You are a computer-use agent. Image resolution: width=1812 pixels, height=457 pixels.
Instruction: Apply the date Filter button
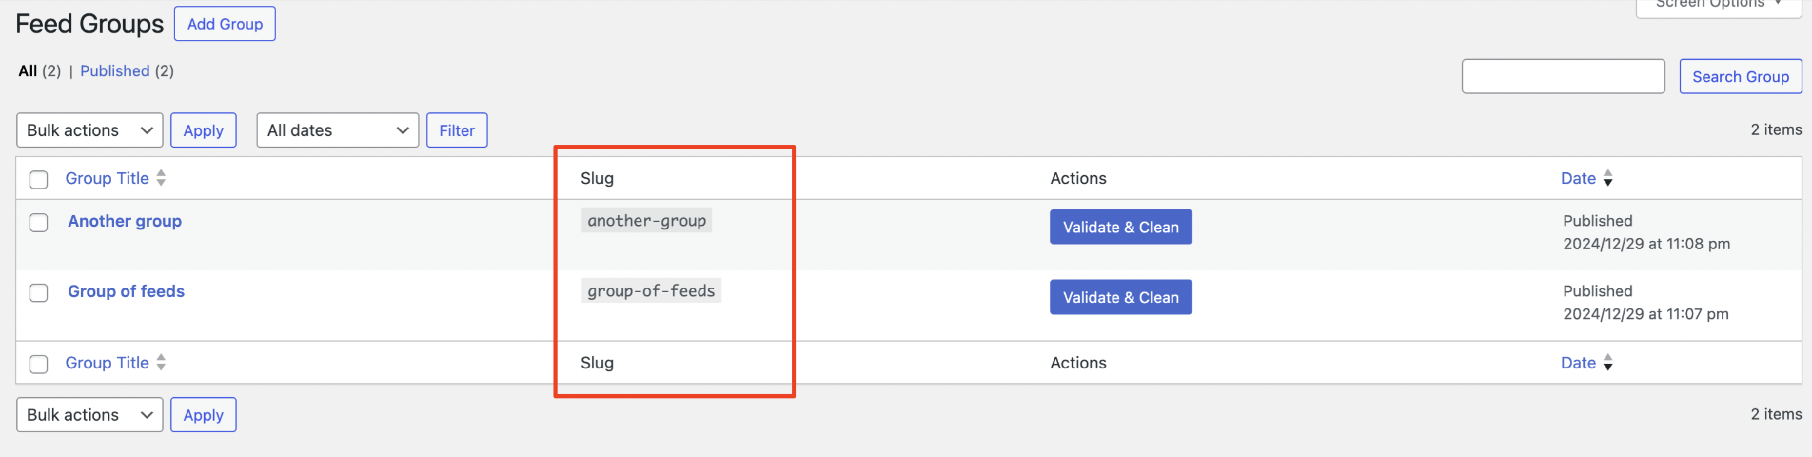point(457,131)
